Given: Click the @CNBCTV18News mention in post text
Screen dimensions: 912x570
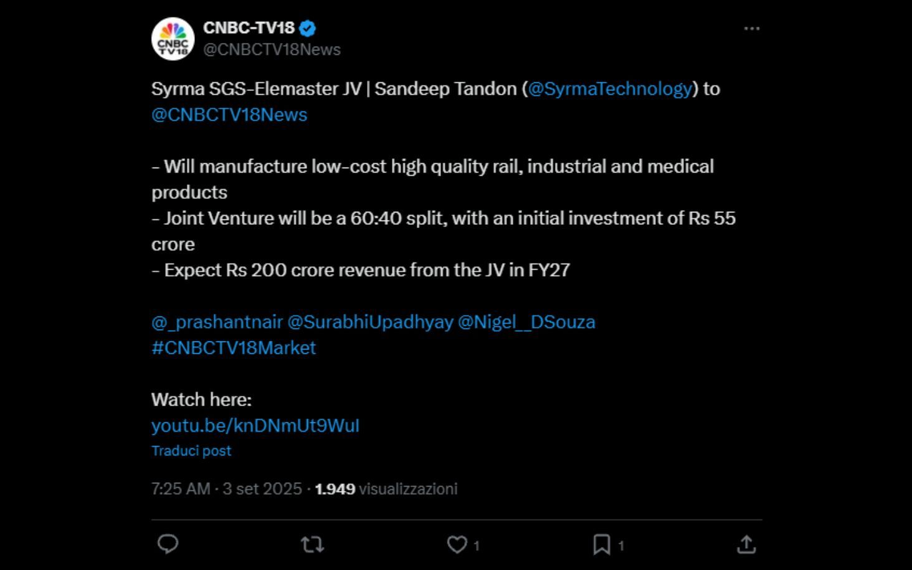Looking at the screenshot, I should [x=229, y=115].
